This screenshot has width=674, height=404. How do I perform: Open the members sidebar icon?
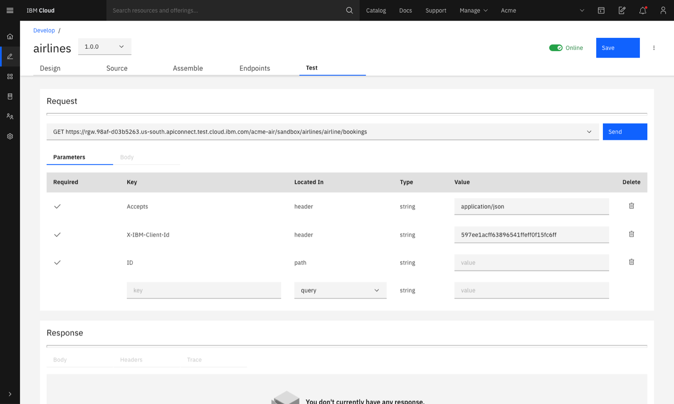coord(10,116)
